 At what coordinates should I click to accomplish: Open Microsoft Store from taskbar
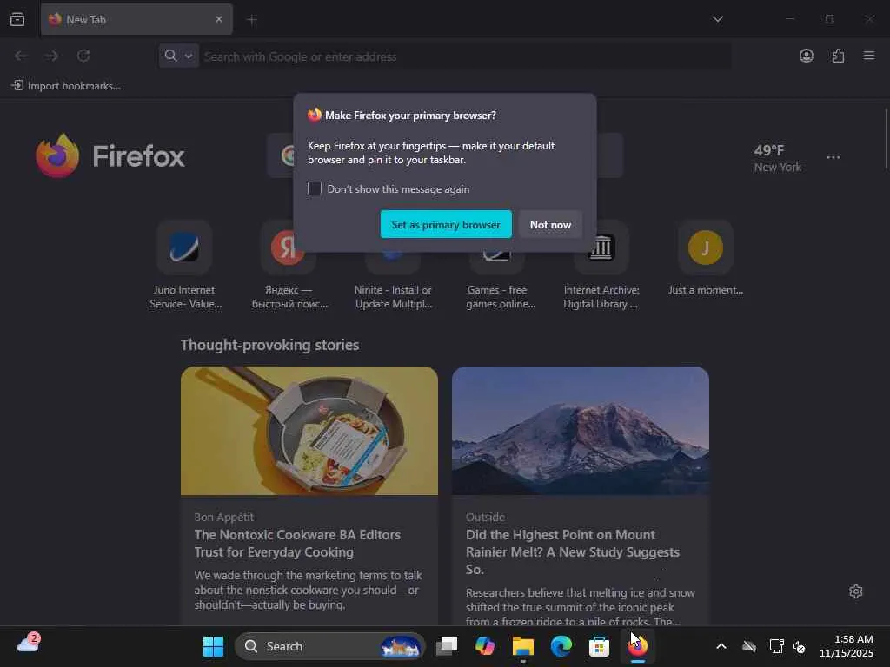599,646
